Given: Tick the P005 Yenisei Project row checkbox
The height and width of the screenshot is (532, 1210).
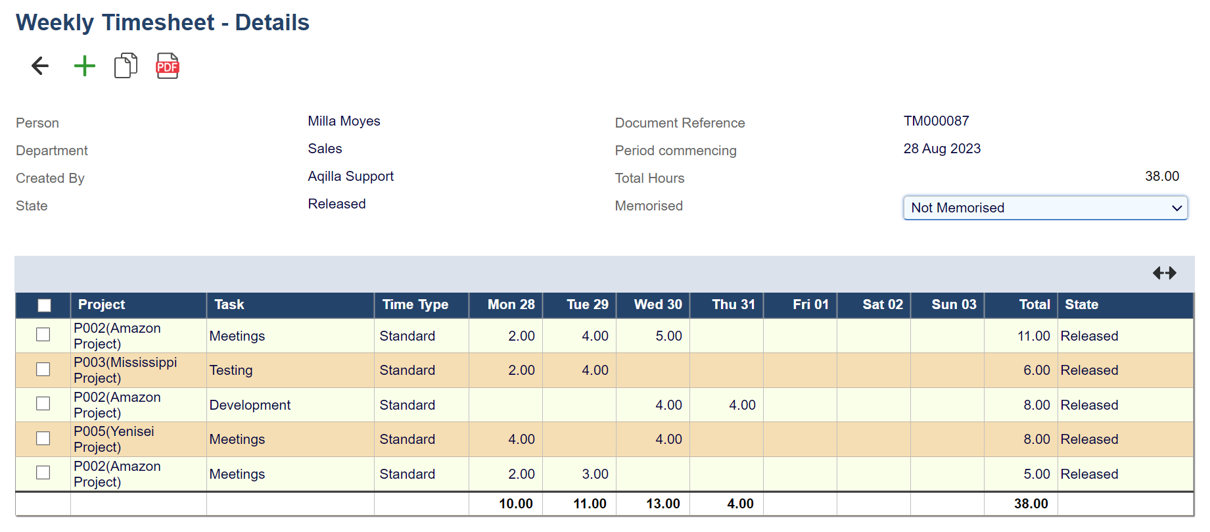Looking at the screenshot, I should (43, 439).
